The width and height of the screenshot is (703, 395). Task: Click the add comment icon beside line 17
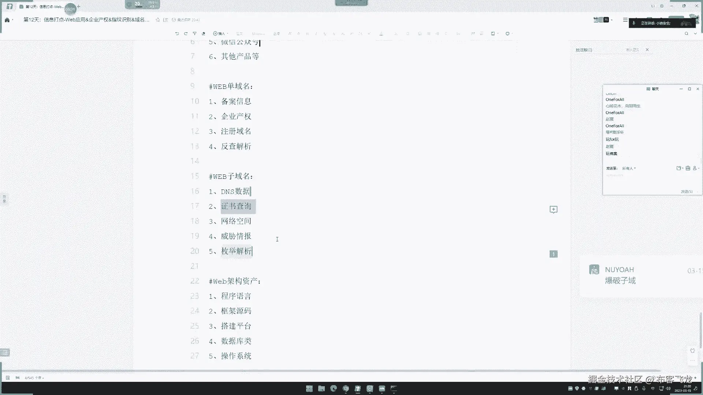coord(553,210)
